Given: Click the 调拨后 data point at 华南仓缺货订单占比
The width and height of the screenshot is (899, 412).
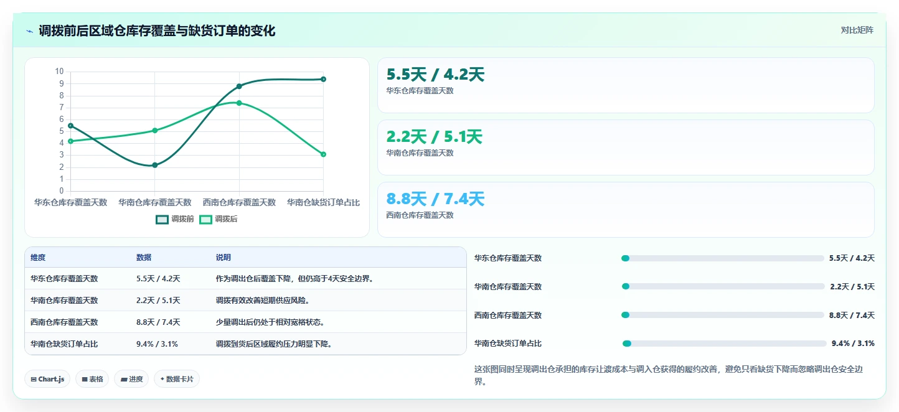Looking at the screenshot, I should [324, 154].
